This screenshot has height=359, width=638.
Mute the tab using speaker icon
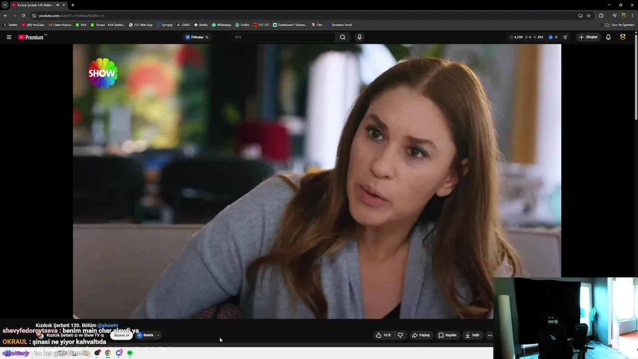[57, 5]
